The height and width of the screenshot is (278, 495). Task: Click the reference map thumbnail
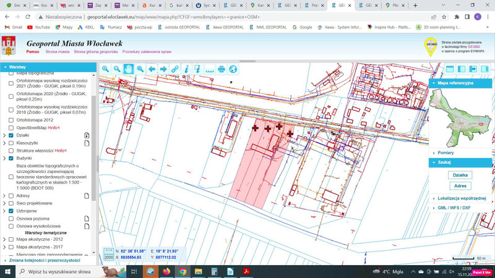460,117
